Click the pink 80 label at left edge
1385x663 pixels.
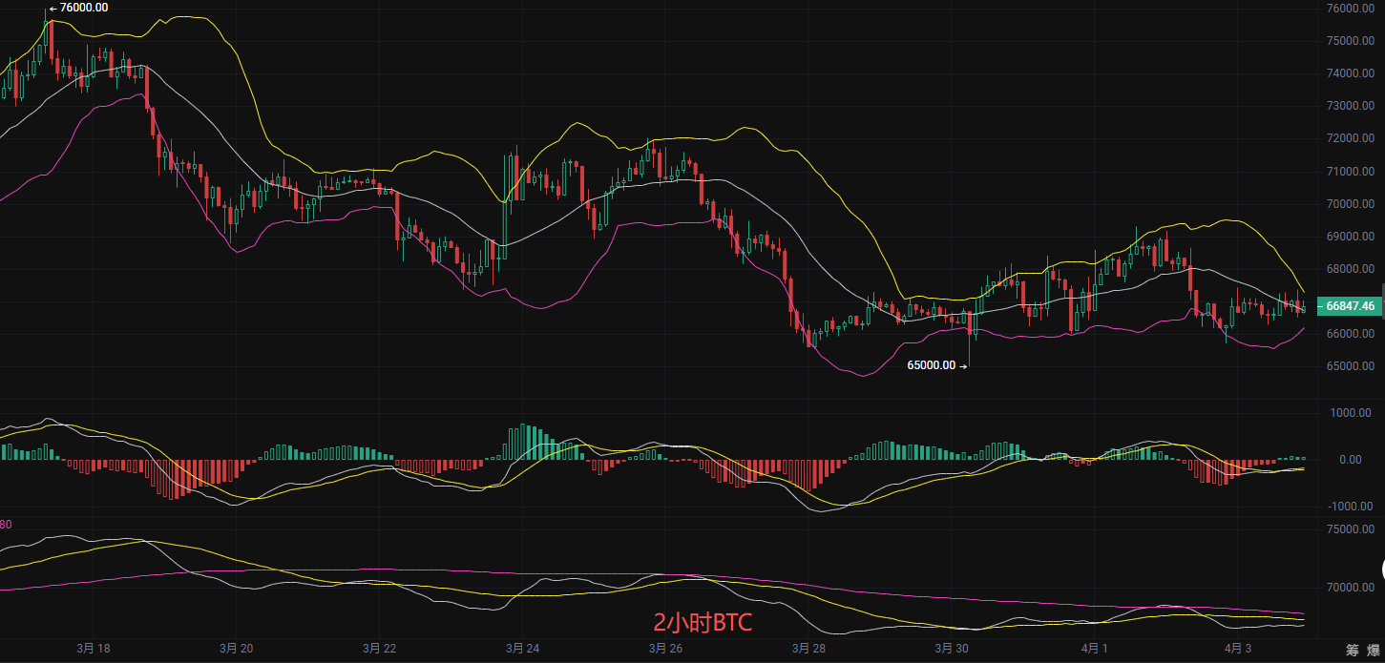click(6, 525)
